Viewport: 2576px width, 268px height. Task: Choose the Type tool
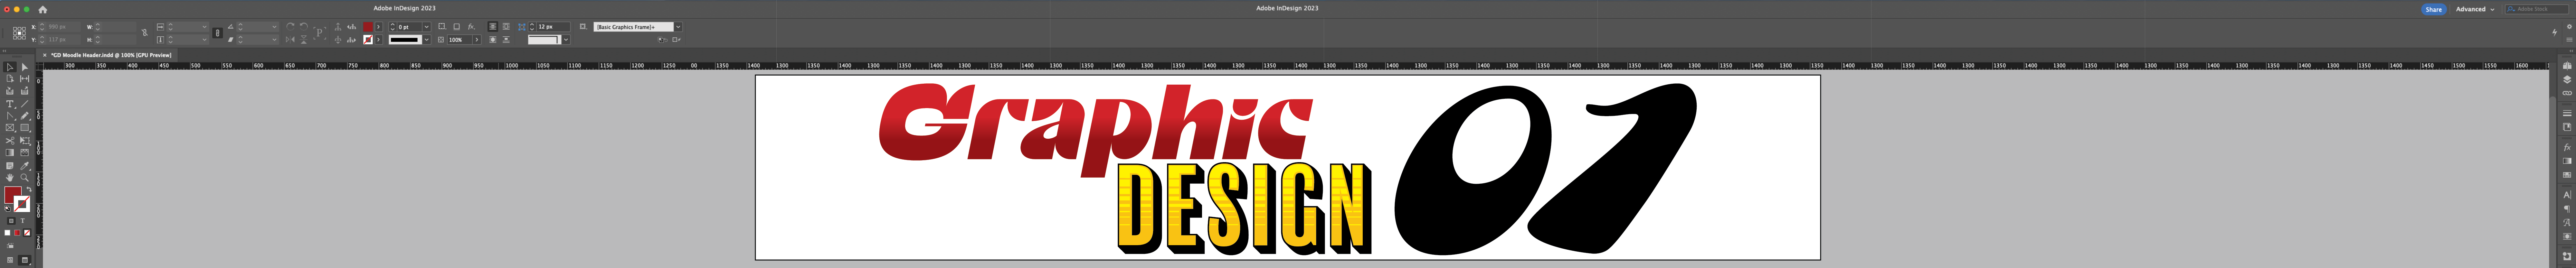click(x=10, y=104)
